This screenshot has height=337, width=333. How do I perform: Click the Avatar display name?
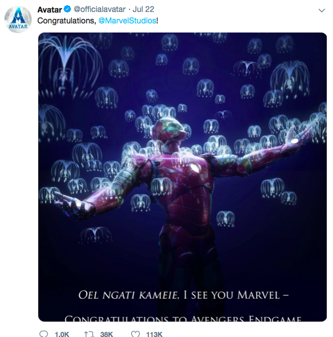pos(50,10)
